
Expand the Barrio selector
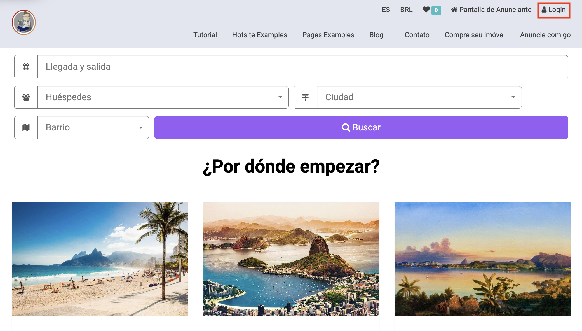coord(93,127)
